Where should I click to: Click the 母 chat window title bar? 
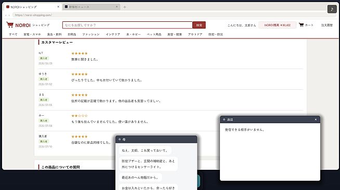point(156,139)
